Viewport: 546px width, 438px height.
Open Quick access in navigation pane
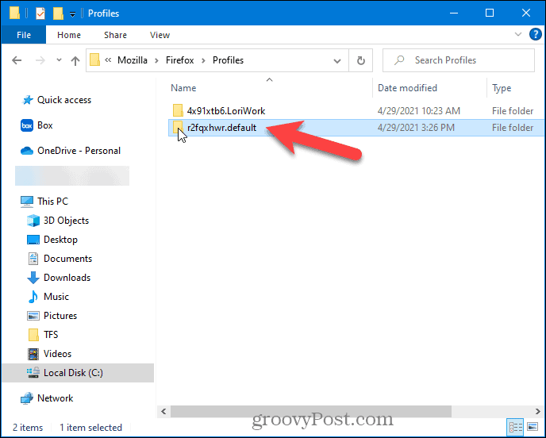coord(64,100)
